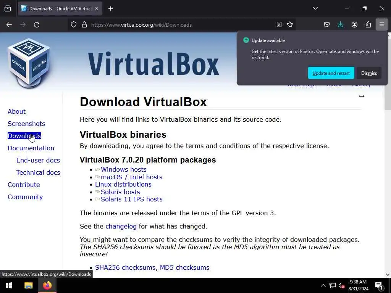Open the extensions puzzle icon
The width and height of the screenshot is (391, 293).
point(368,24)
